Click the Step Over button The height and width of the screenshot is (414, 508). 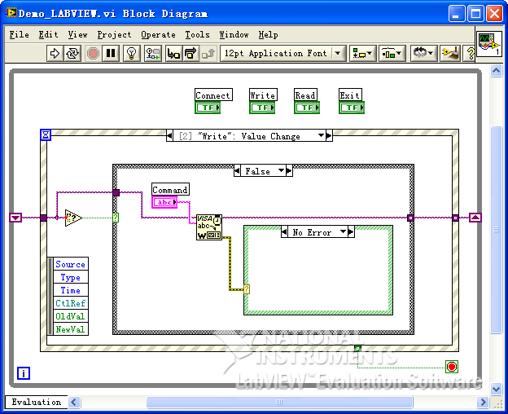pos(190,53)
